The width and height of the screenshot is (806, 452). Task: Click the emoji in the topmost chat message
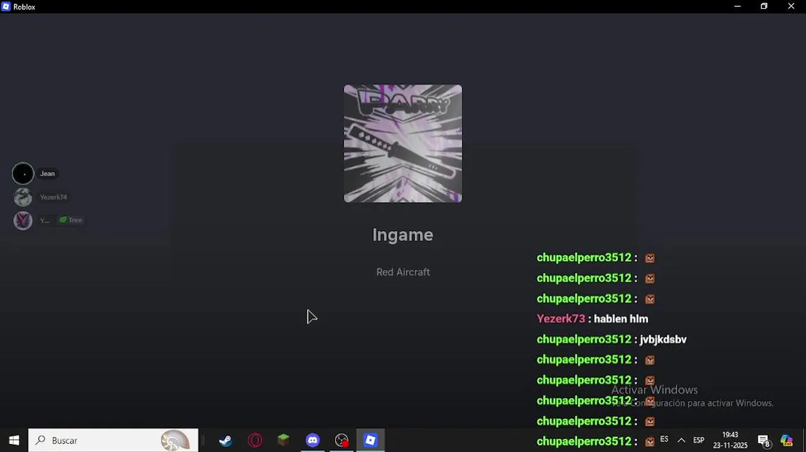[x=650, y=258]
